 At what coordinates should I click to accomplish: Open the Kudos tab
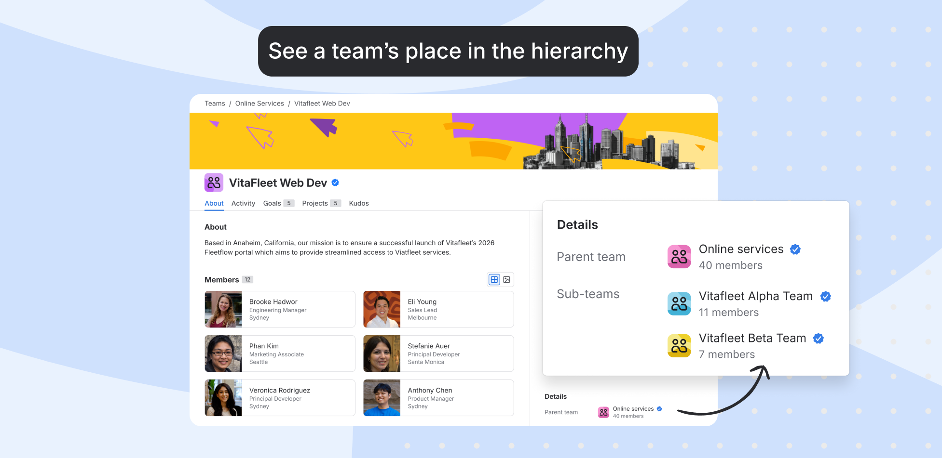[359, 203]
